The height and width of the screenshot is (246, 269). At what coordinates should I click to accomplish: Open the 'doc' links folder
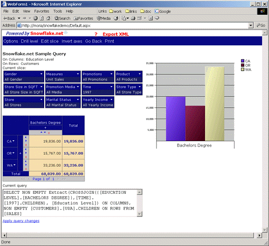pos(146,11)
